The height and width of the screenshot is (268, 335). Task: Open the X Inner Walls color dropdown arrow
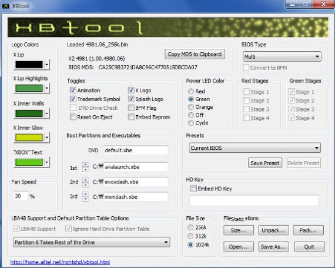click(x=46, y=113)
